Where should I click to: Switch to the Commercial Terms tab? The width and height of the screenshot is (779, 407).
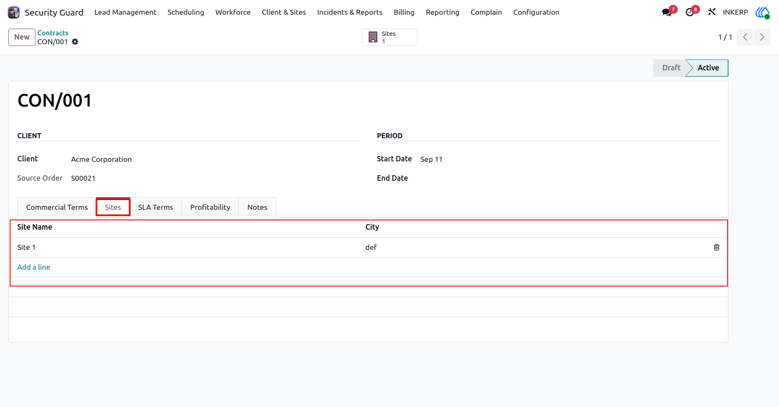tap(57, 207)
